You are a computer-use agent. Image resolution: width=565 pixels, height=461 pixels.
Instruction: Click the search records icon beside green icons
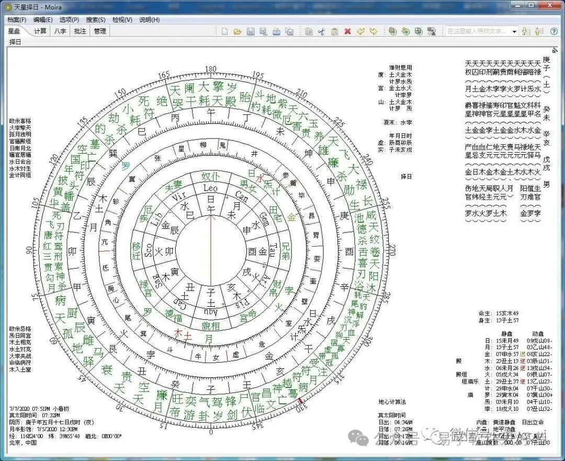tap(431, 32)
